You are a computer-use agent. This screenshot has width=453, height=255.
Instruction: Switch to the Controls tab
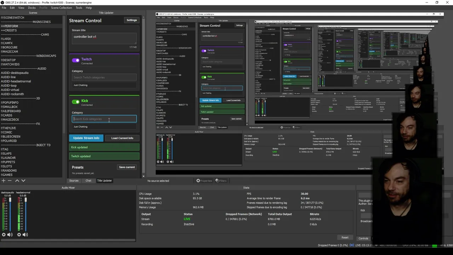[363, 238]
